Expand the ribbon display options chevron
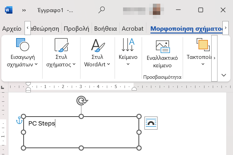Image resolution: width=233 pixels, height=155 pixels. (x=223, y=75)
